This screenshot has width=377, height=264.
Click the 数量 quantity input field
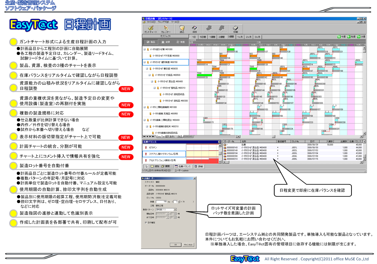pos(162,202)
